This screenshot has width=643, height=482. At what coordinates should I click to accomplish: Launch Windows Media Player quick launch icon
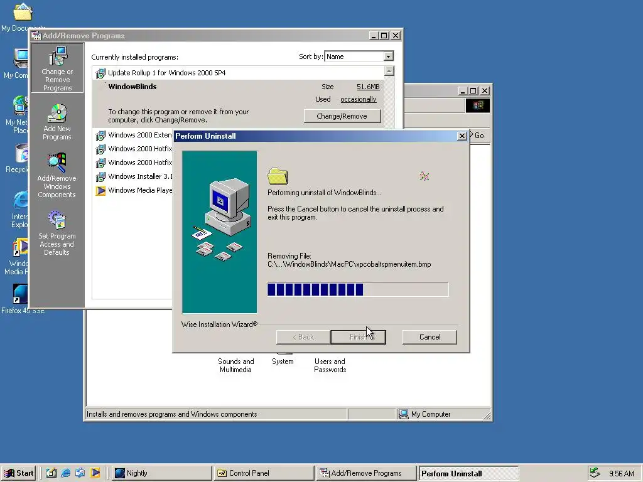click(x=95, y=473)
